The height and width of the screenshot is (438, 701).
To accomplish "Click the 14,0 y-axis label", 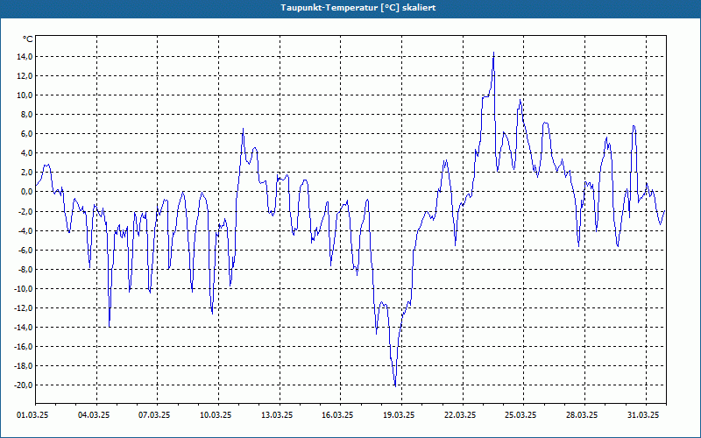I will pyautogui.click(x=25, y=57).
